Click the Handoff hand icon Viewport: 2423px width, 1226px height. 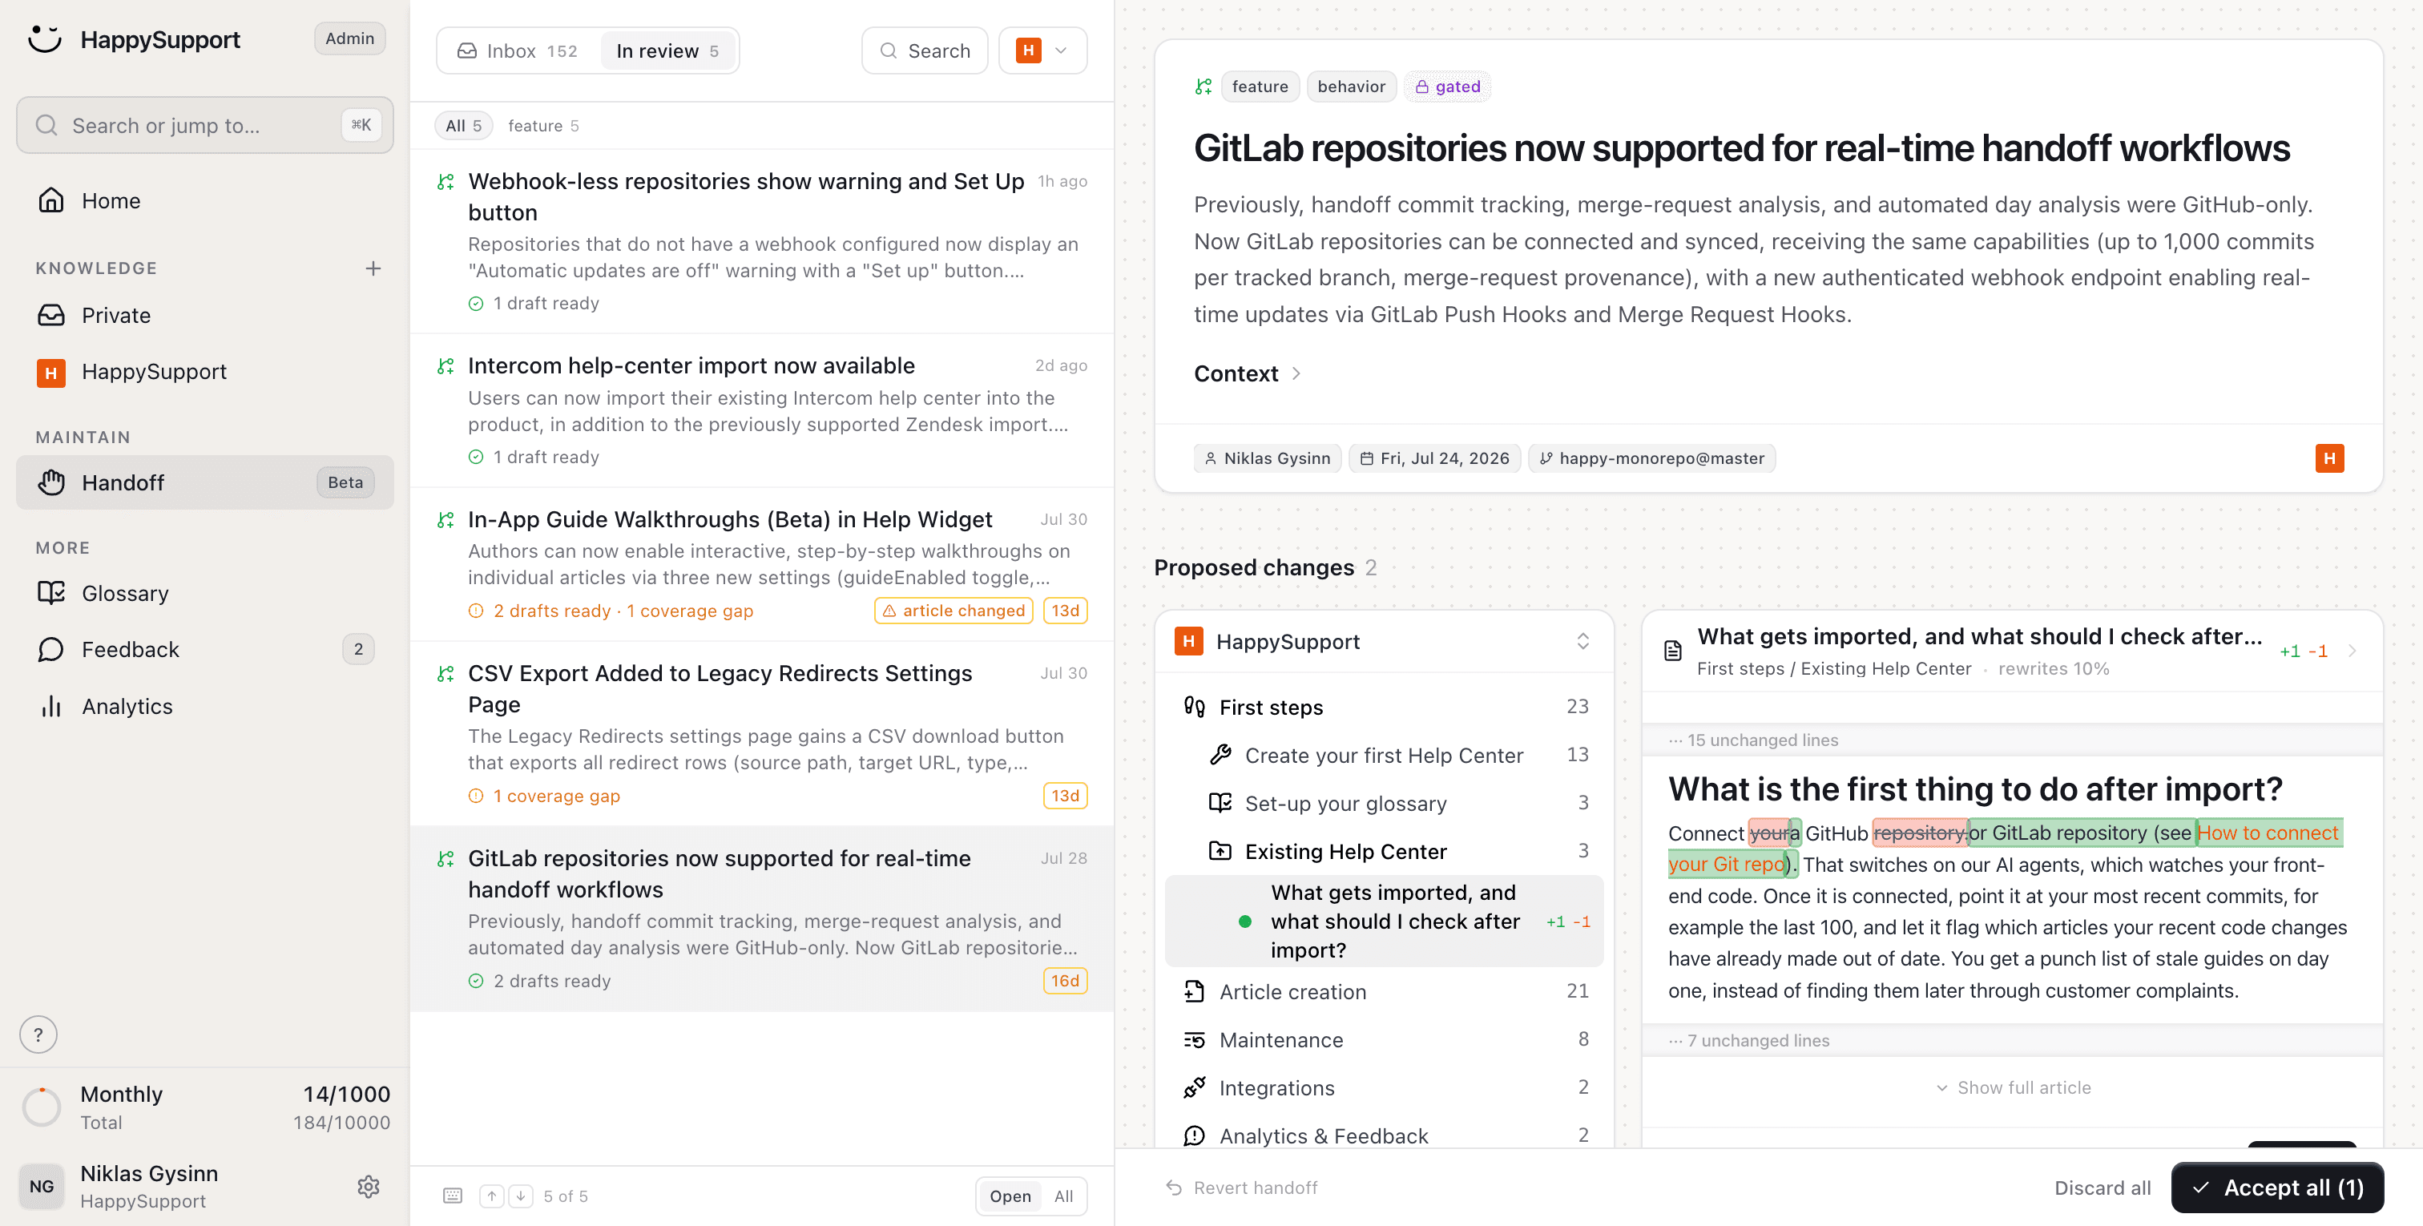tap(50, 482)
